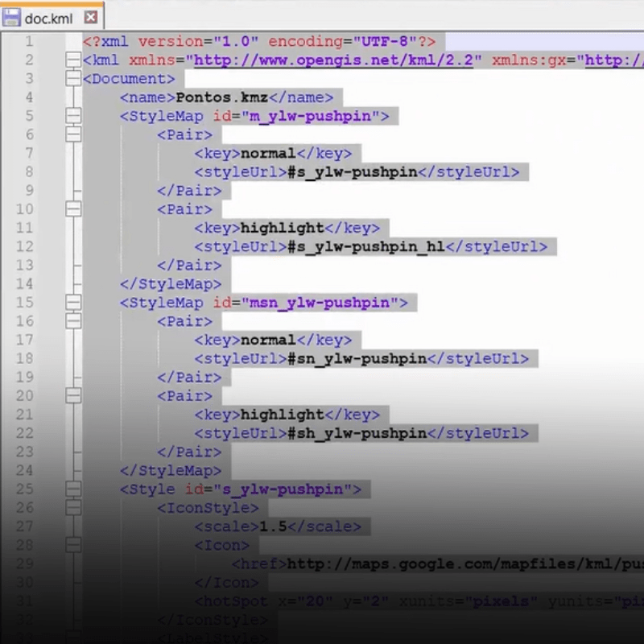The image size is (644, 644).
Task: Click the word normal on line 17
Action: pos(268,340)
